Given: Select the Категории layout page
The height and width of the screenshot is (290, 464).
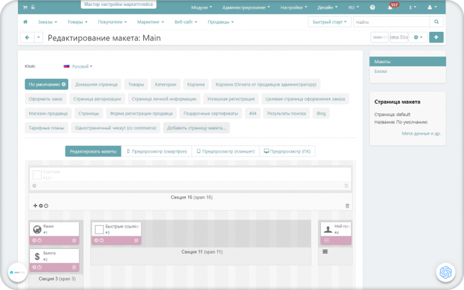Looking at the screenshot, I should tap(166, 84).
